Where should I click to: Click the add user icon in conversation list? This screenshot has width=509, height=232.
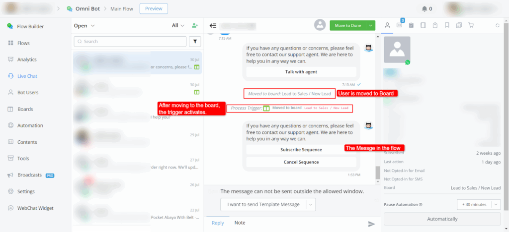pyautogui.click(x=195, y=26)
